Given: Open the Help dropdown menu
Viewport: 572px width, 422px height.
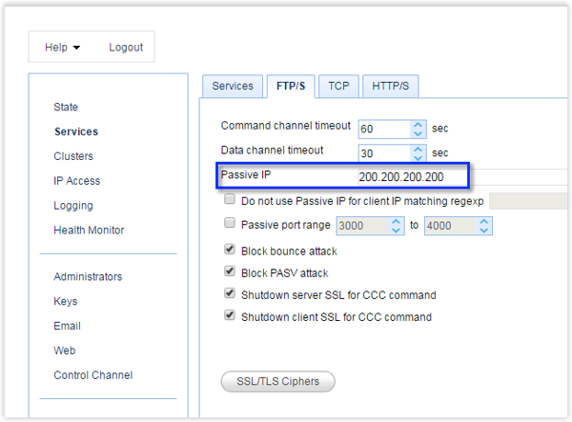Looking at the screenshot, I should tap(63, 48).
